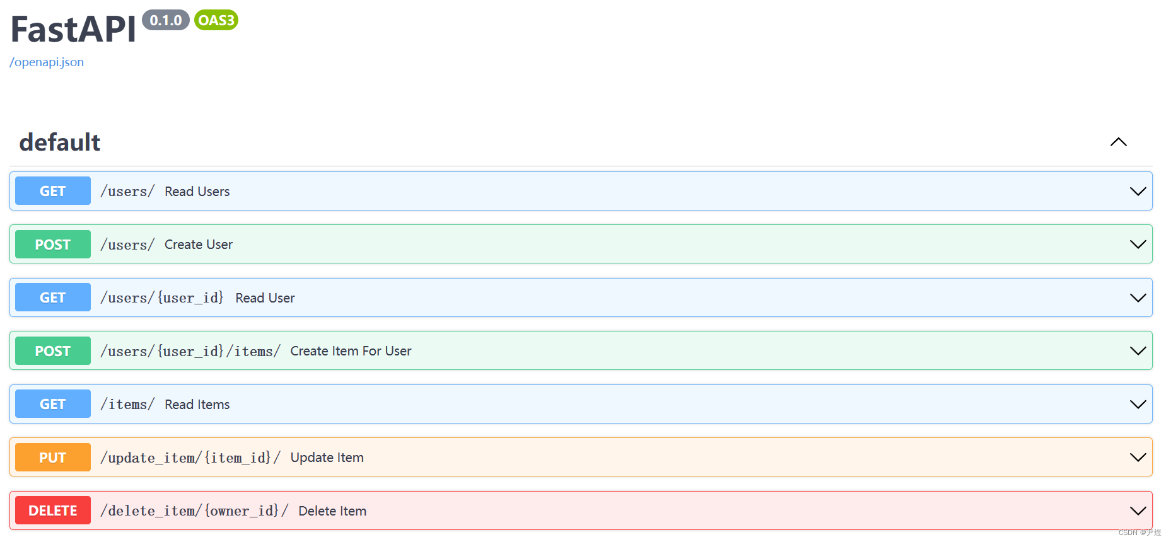Click the 0.1.0 version badge
The height and width of the screenshot is (542, 1171).
click(x=166, y=20)
